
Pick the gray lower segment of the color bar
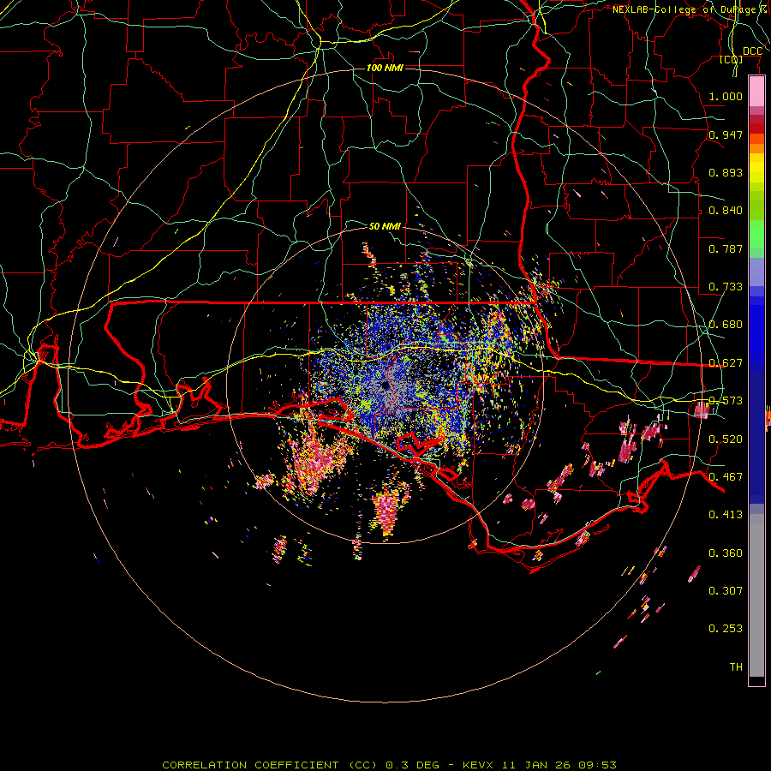click(x=756, y=595)
